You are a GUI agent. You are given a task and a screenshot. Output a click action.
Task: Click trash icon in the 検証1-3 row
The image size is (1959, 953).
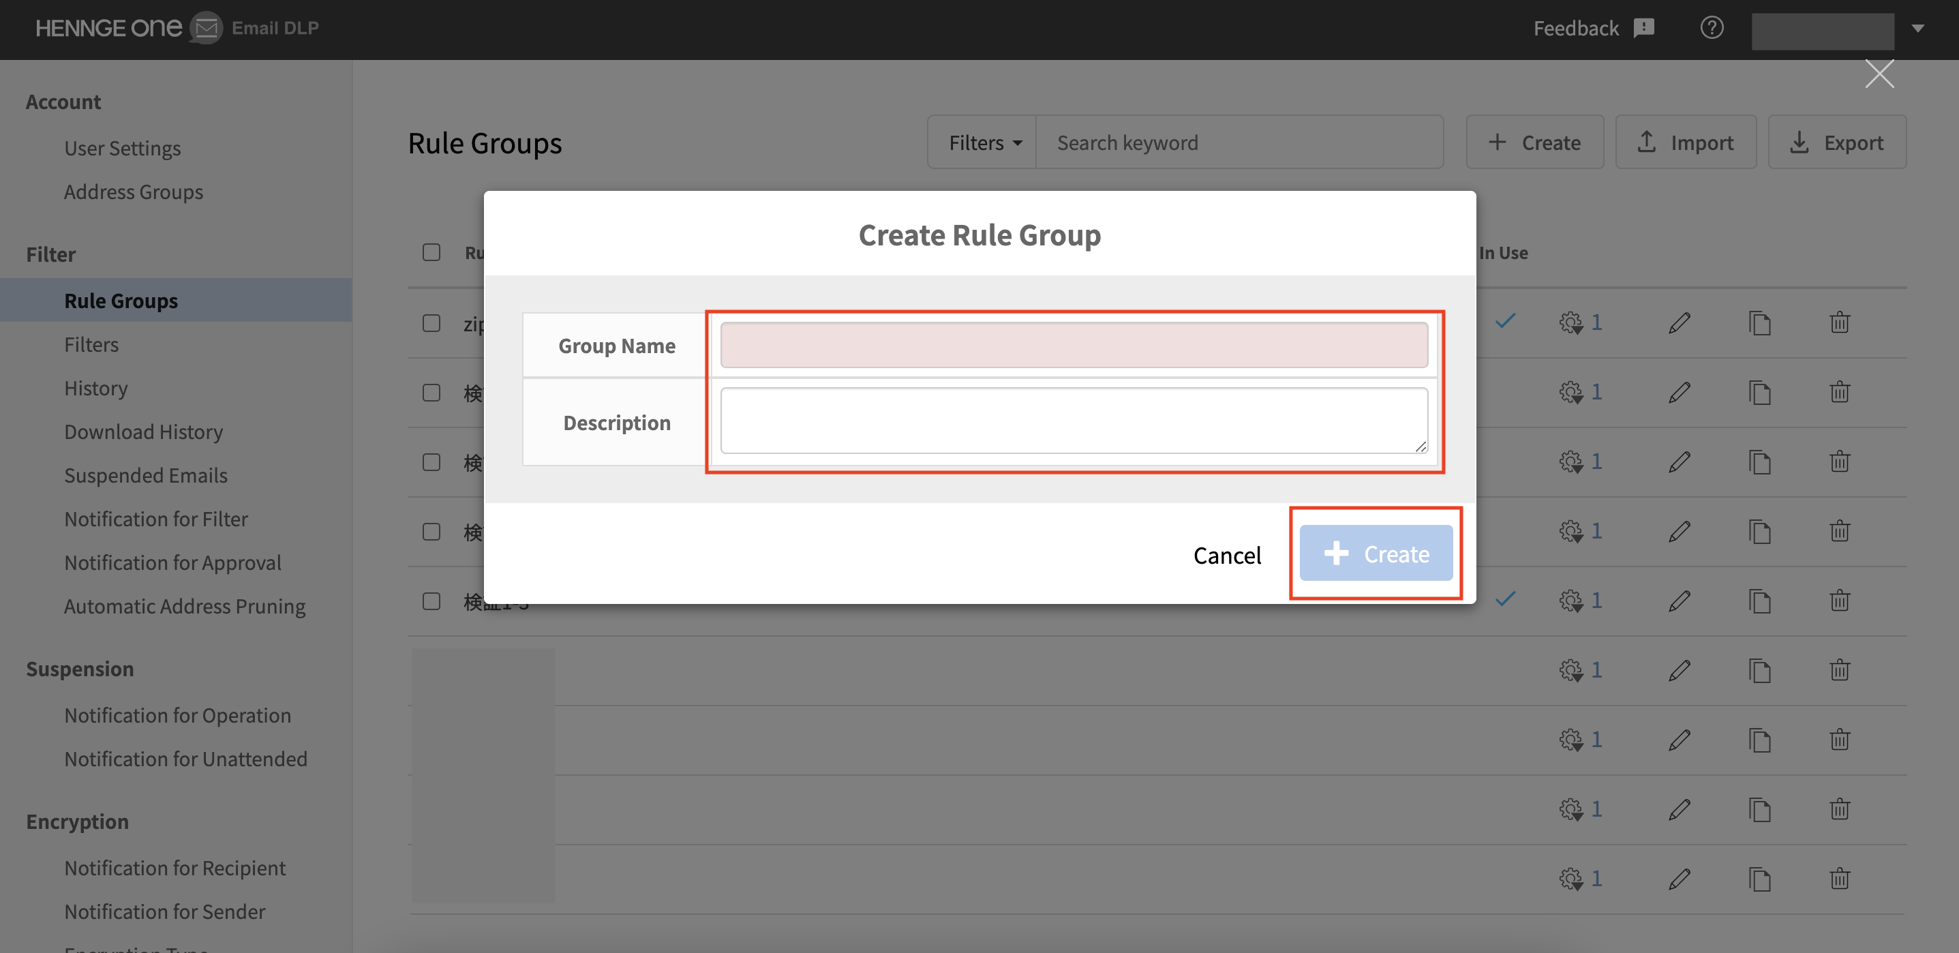point(1840,601)
